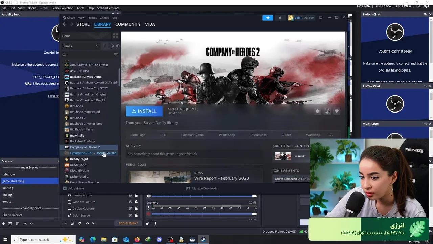
Task: Move selected source down
Action: point(94,223)
